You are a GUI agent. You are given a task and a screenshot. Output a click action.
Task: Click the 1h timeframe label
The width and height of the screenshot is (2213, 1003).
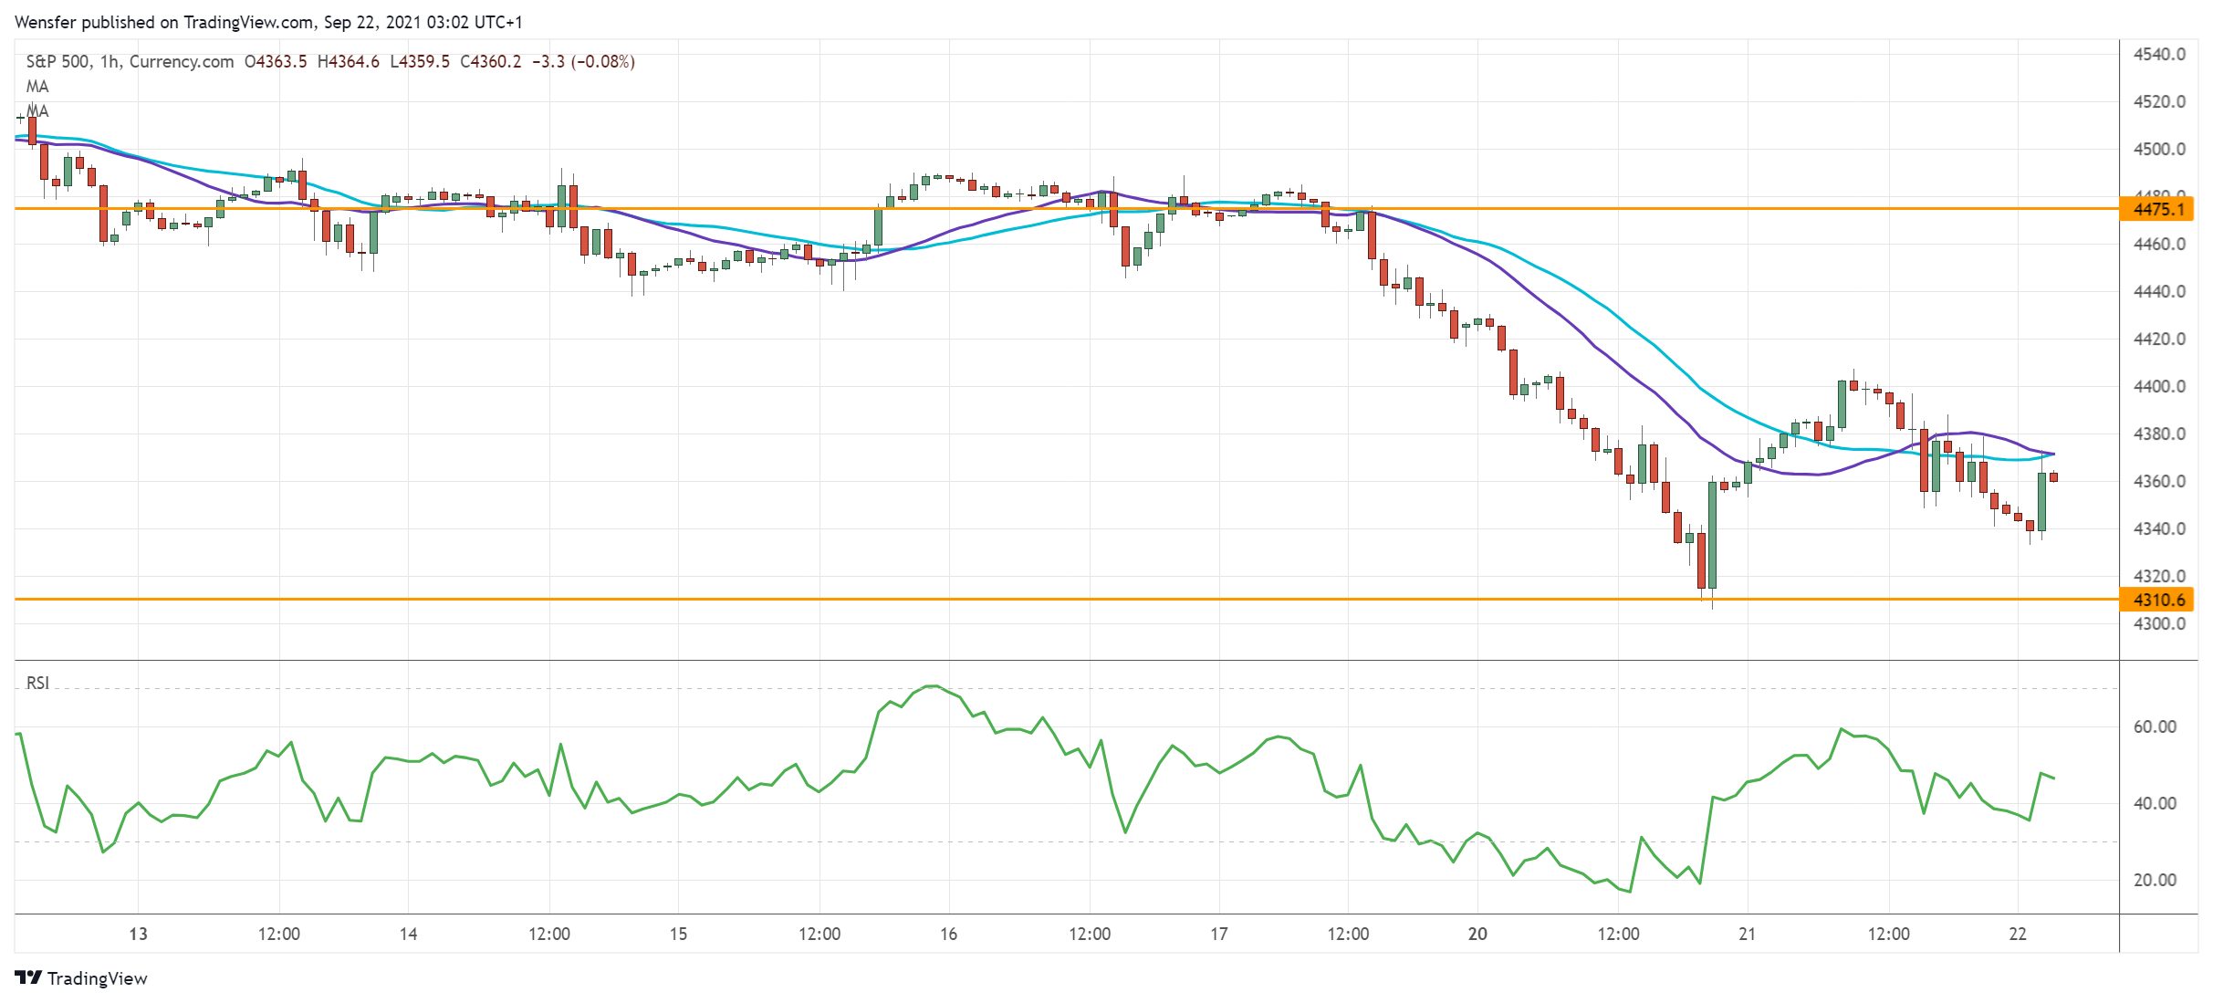click(110, 61)
